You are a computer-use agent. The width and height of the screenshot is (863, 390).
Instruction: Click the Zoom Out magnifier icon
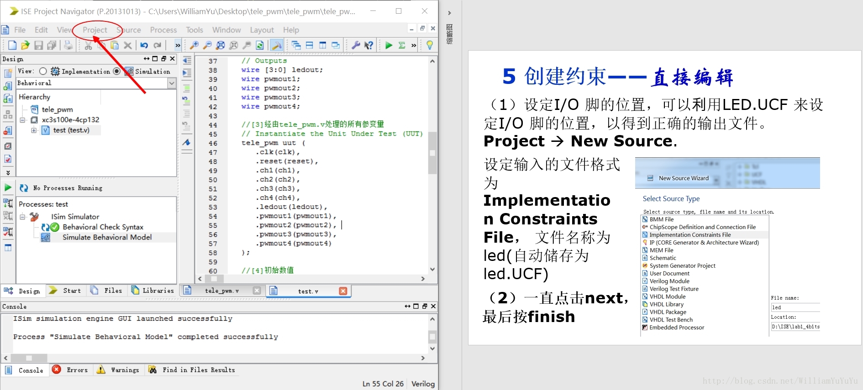(x=207, y=45)
